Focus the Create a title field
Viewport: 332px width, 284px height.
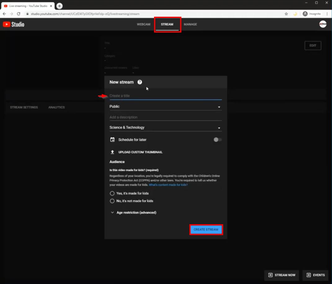point(166,96)
